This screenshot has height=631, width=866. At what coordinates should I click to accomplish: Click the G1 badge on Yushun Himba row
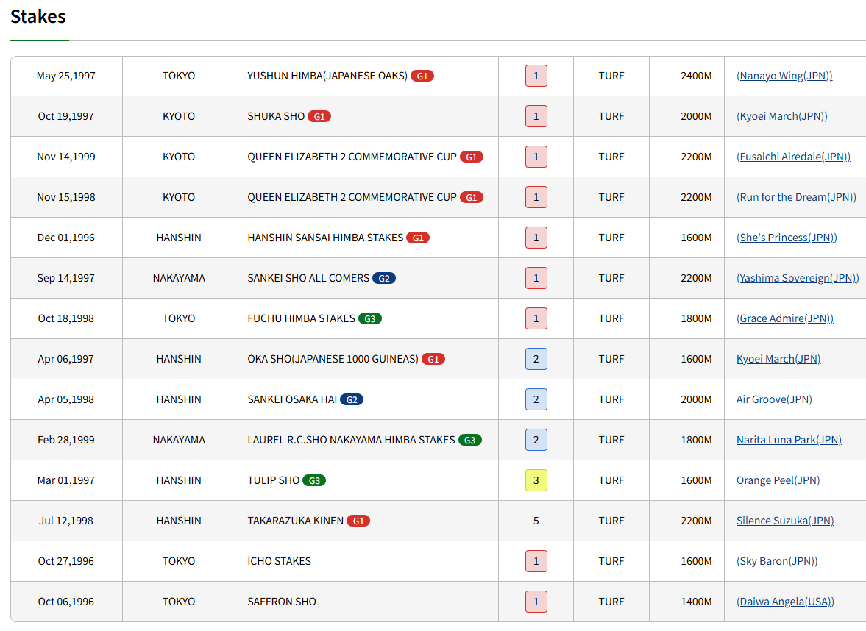(x=422, y=76)
